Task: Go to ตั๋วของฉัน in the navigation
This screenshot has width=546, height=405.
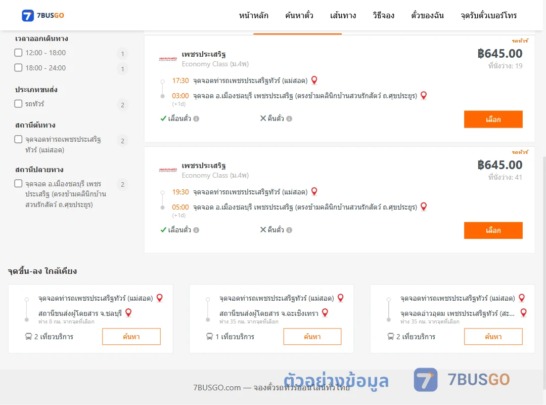Action: coord(427,15)
